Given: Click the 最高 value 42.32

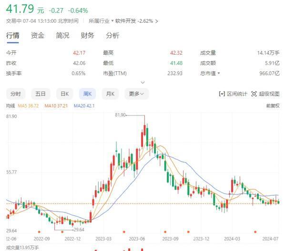Looking at the screenshot, I should pos(176,53).
